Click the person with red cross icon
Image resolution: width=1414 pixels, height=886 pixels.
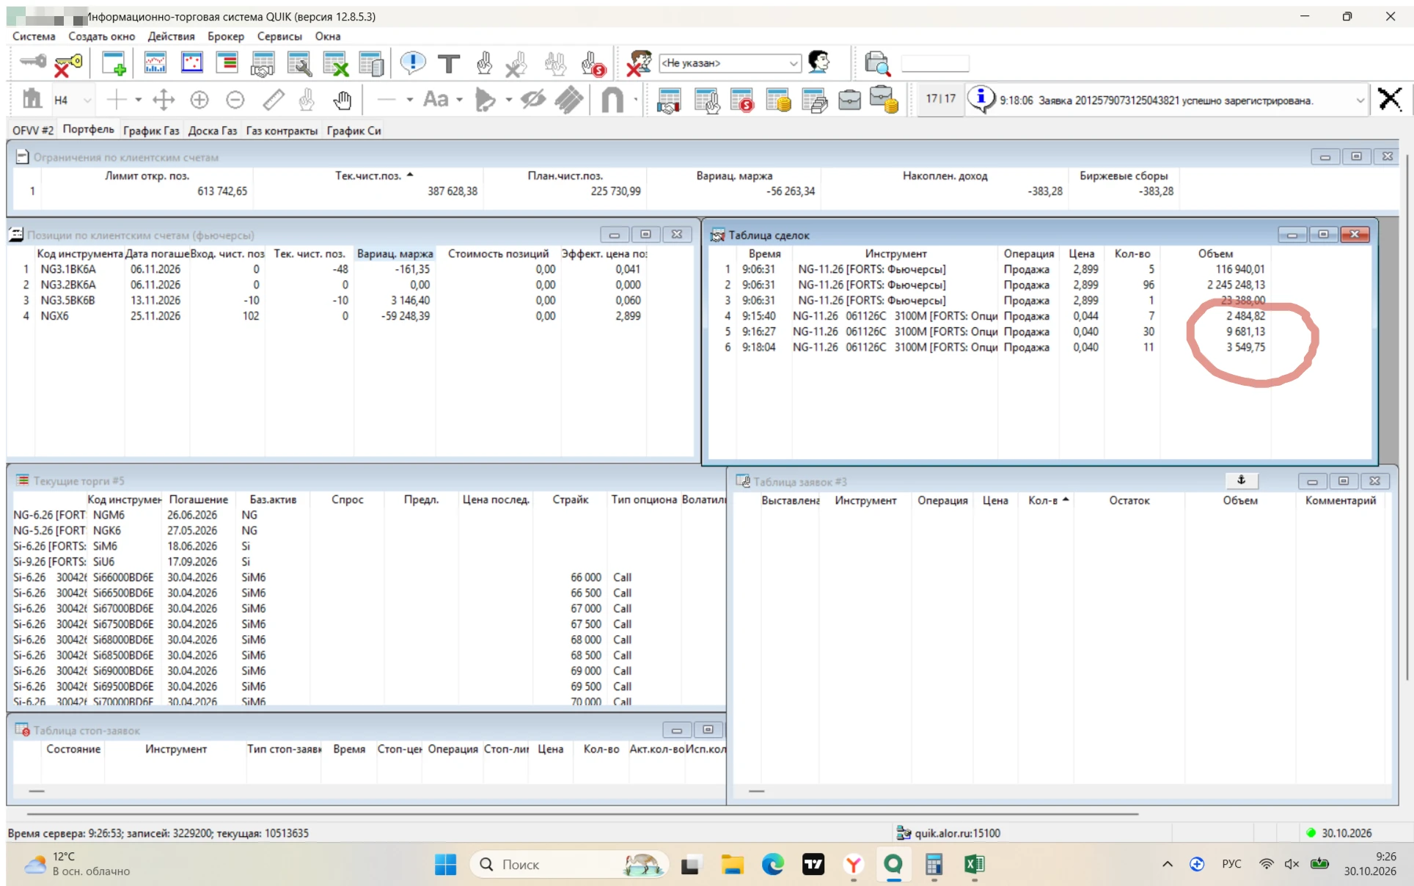point(639,63)
